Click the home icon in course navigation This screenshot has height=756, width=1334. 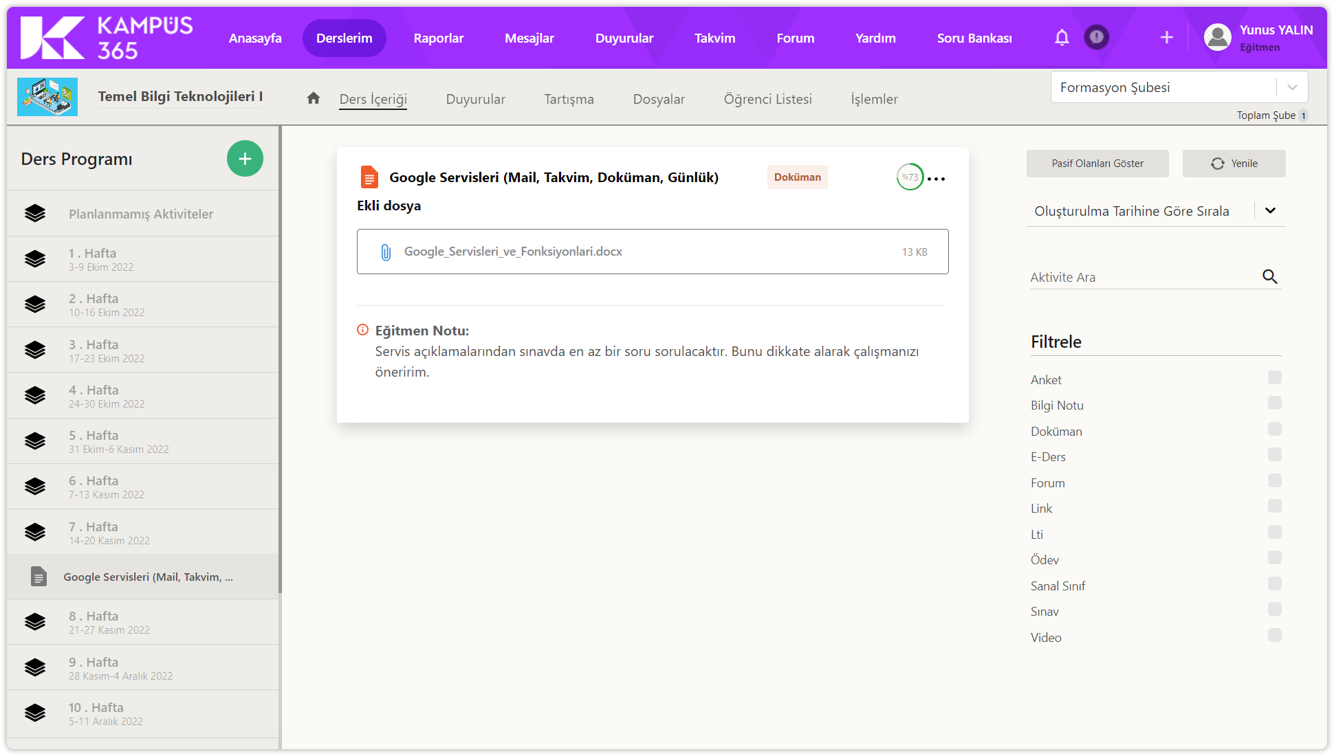[314, 98]
